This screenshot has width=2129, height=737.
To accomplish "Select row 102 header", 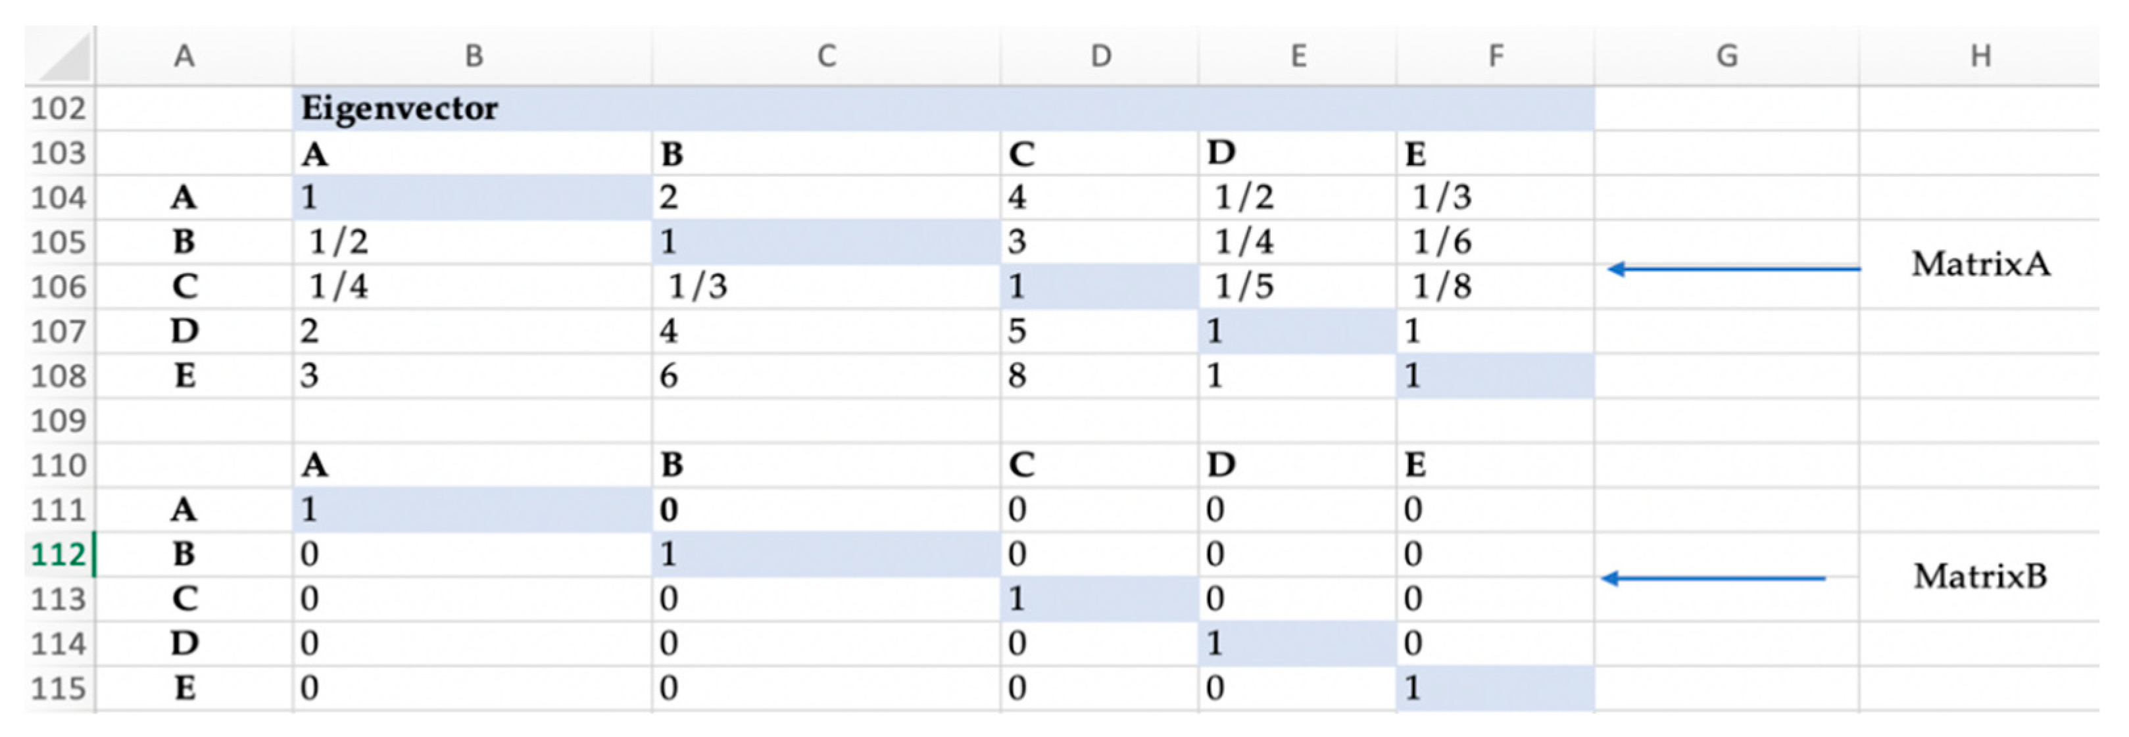I will 59,108.
